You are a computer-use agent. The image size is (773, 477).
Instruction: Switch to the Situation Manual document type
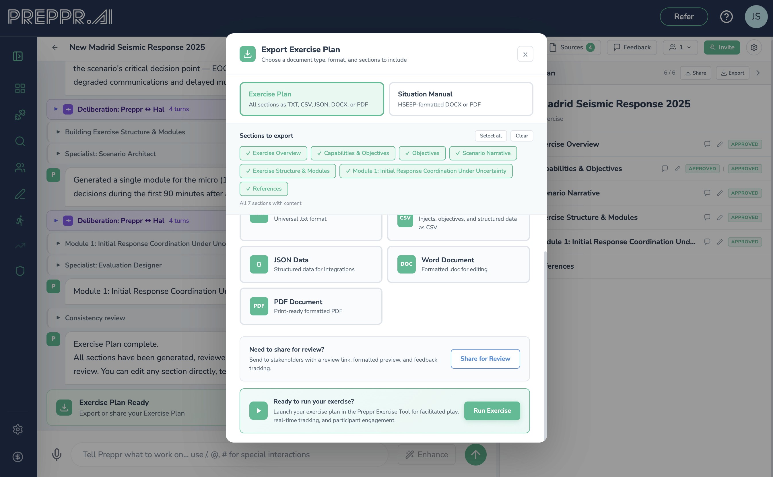pyautogui.click(x=461, y=99)
